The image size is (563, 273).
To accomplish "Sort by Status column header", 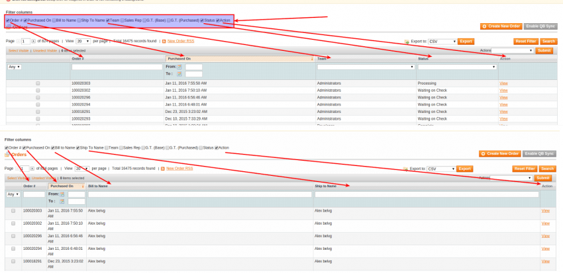I will 423,59.
